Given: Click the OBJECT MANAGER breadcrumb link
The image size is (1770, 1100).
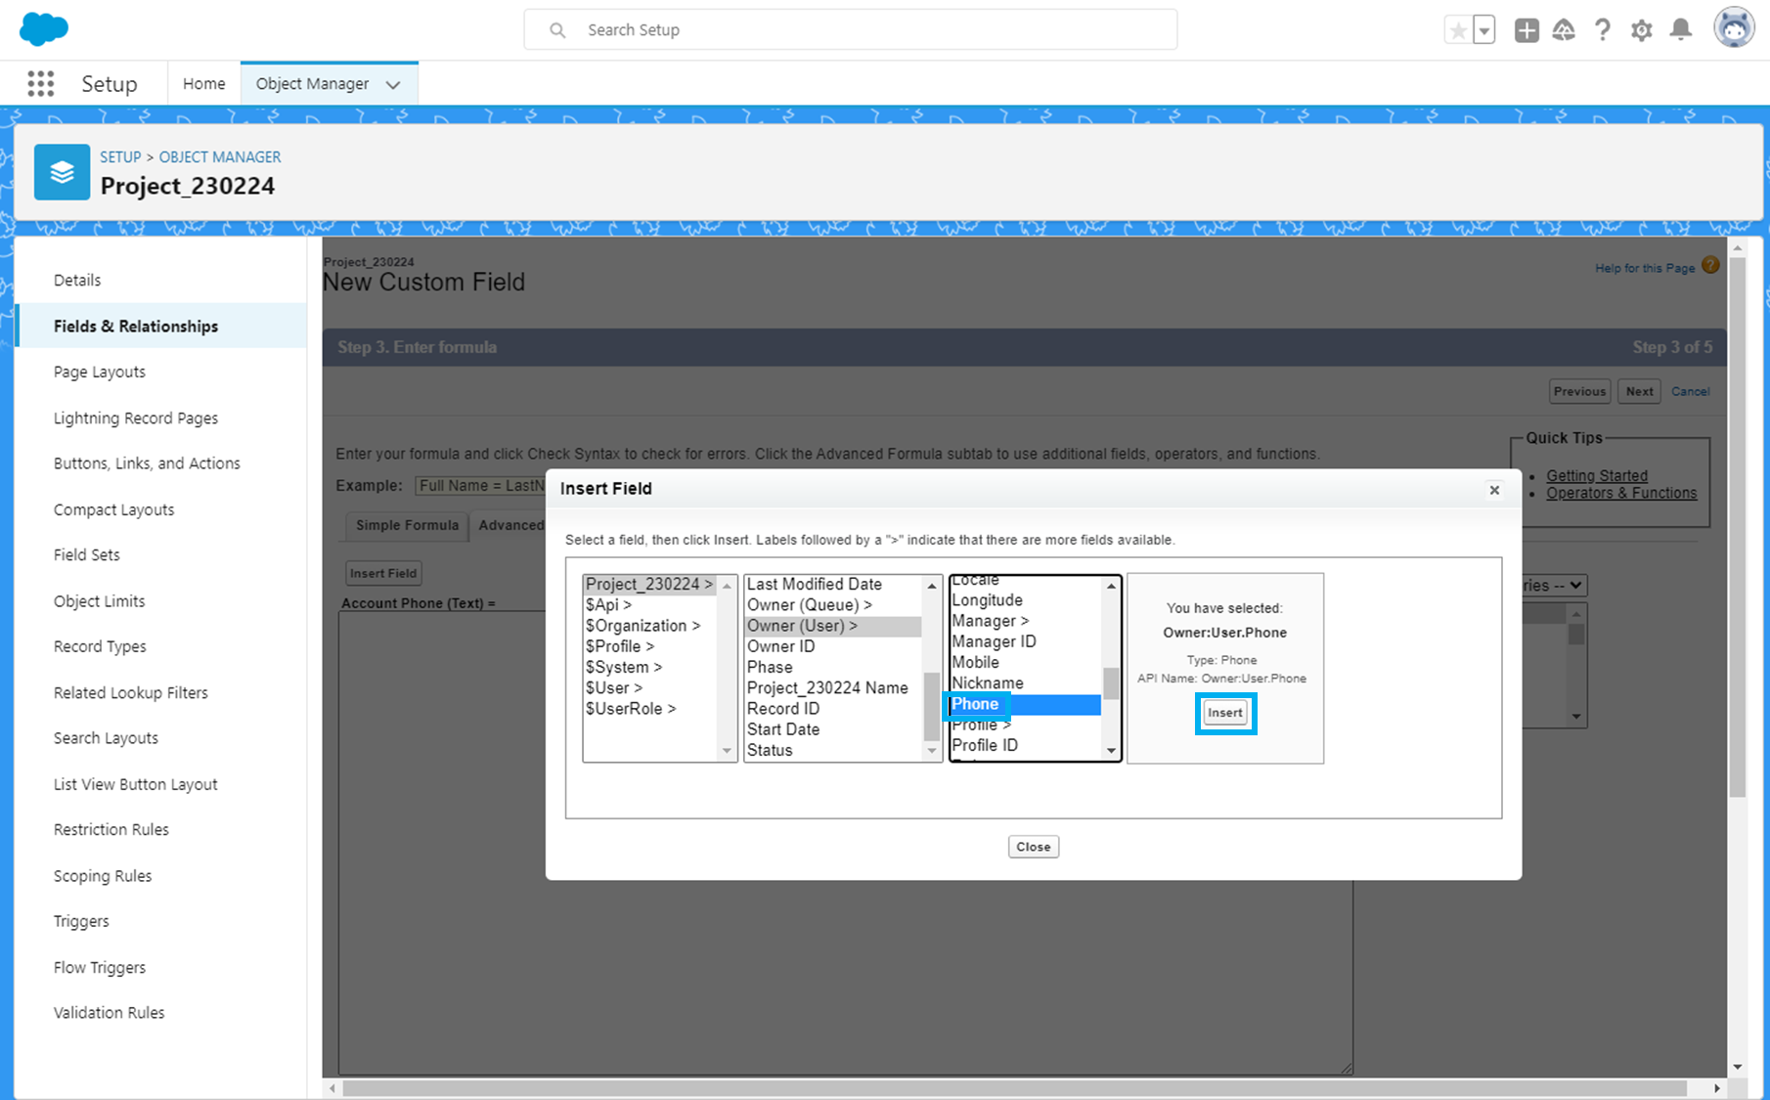Looking at the screenshot, I should click(220, 156).
